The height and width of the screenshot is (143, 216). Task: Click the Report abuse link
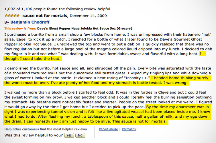tap(108, 129)
